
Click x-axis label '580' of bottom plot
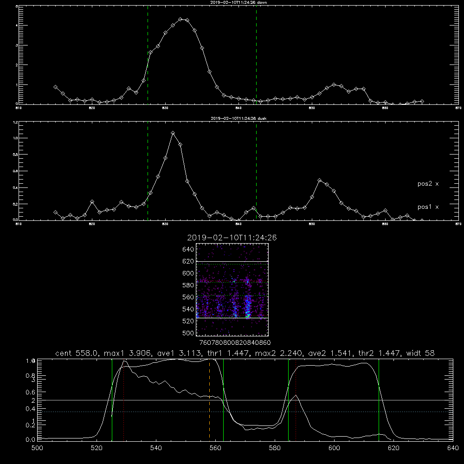[275, 448]
